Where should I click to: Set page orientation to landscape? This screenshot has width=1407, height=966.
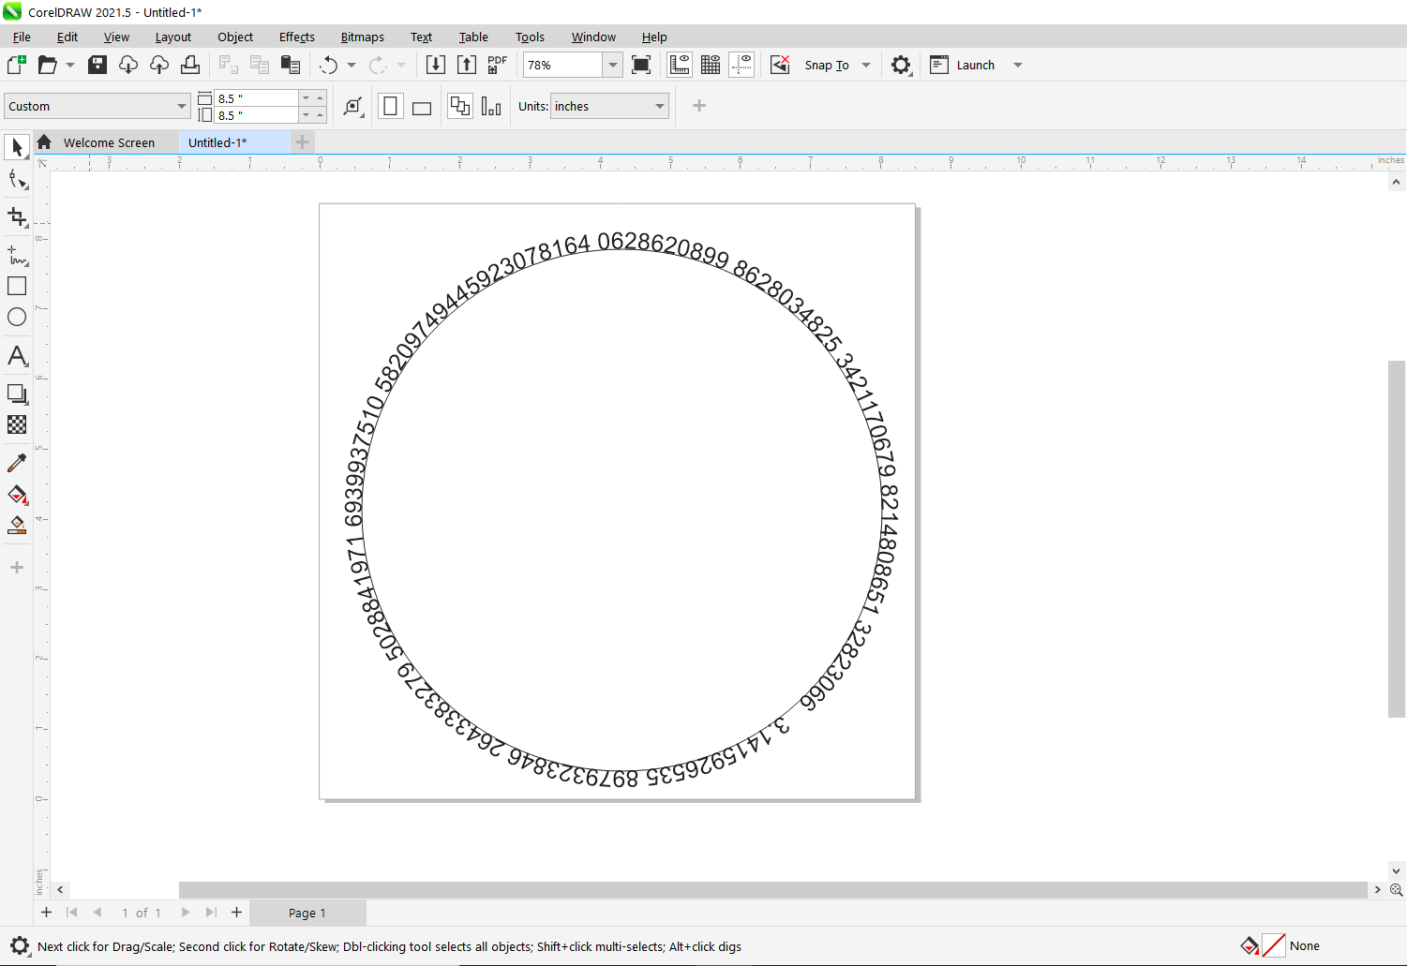[422, 106]
